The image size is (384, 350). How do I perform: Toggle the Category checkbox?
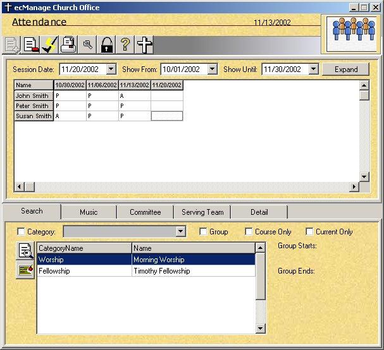pyautogui.click(x=21, y=232)
